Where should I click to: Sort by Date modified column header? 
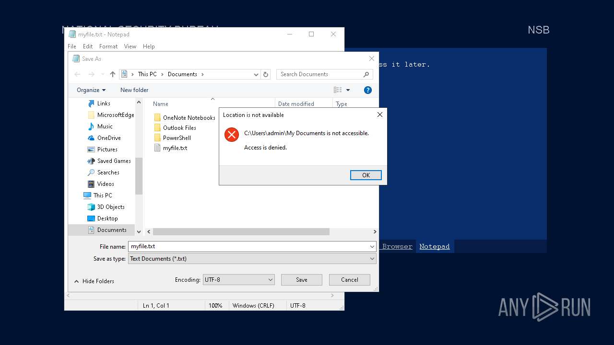pos(296,104)
